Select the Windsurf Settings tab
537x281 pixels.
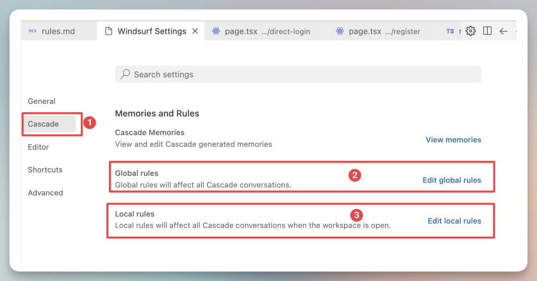[151, 31]
